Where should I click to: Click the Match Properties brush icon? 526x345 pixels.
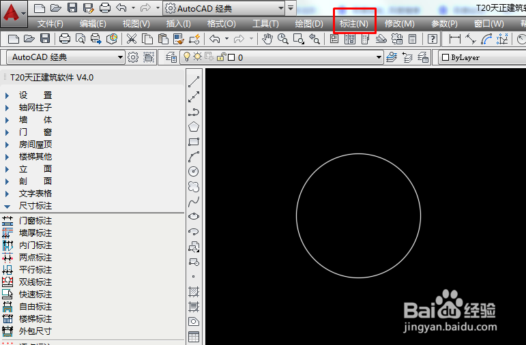[179, 39]
